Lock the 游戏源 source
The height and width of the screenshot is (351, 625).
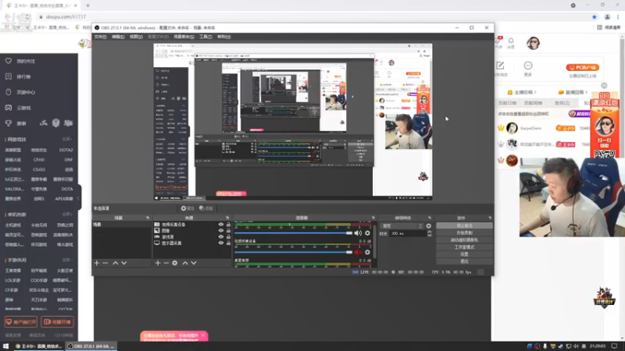[x=228, y=237]
